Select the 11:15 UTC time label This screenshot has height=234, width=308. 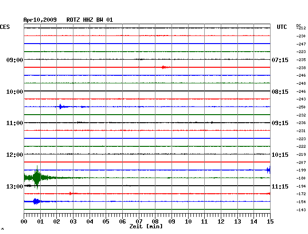click(280, 187)
